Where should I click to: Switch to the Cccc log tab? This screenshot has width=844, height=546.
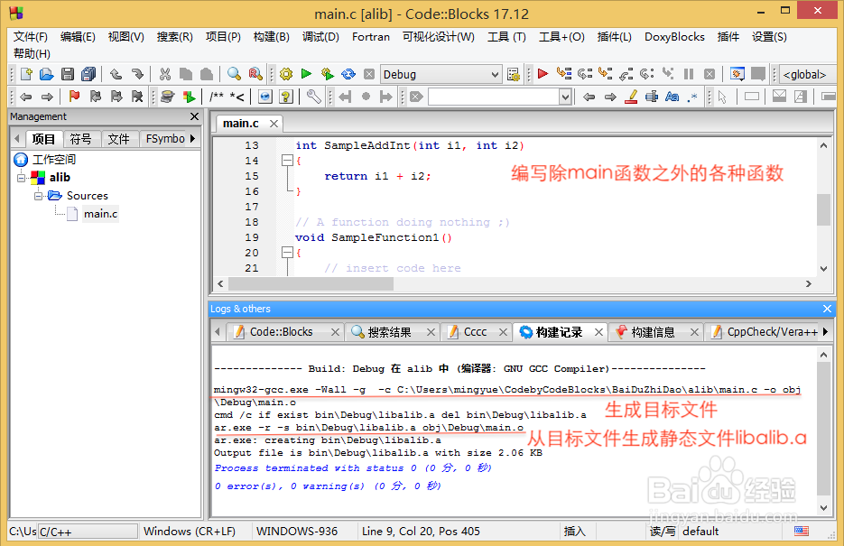pos(476,332)
